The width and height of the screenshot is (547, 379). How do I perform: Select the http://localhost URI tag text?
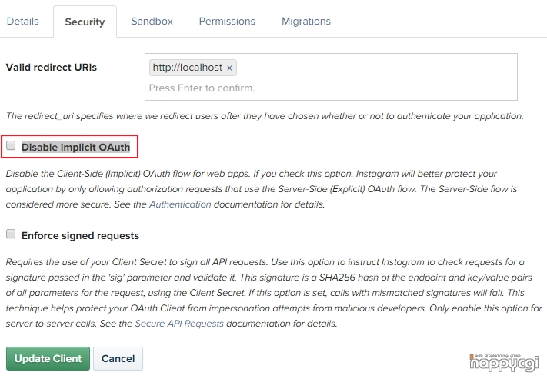tap(187, 68)
